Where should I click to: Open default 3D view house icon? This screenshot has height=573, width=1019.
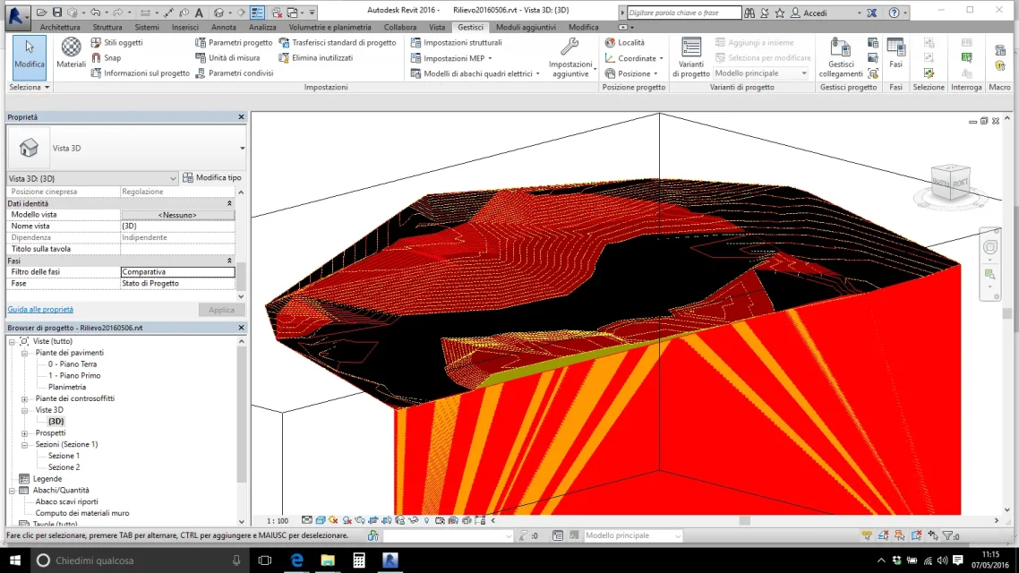point(219,13)
